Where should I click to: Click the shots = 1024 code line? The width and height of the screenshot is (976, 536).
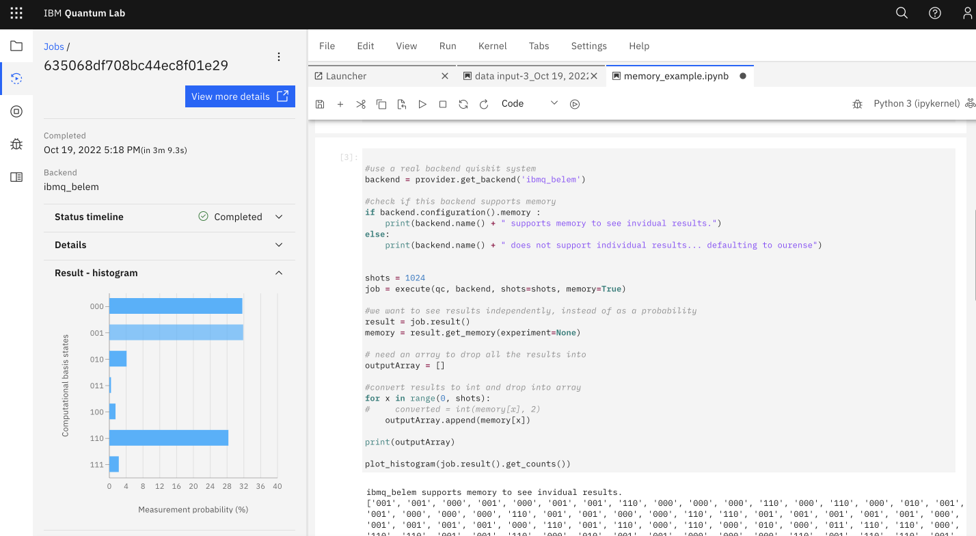coord(395,278)
